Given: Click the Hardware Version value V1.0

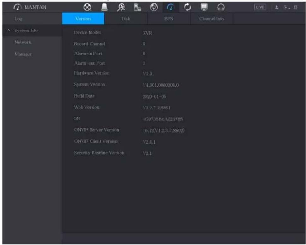Looking at the screenshot, I should point(147,74).
